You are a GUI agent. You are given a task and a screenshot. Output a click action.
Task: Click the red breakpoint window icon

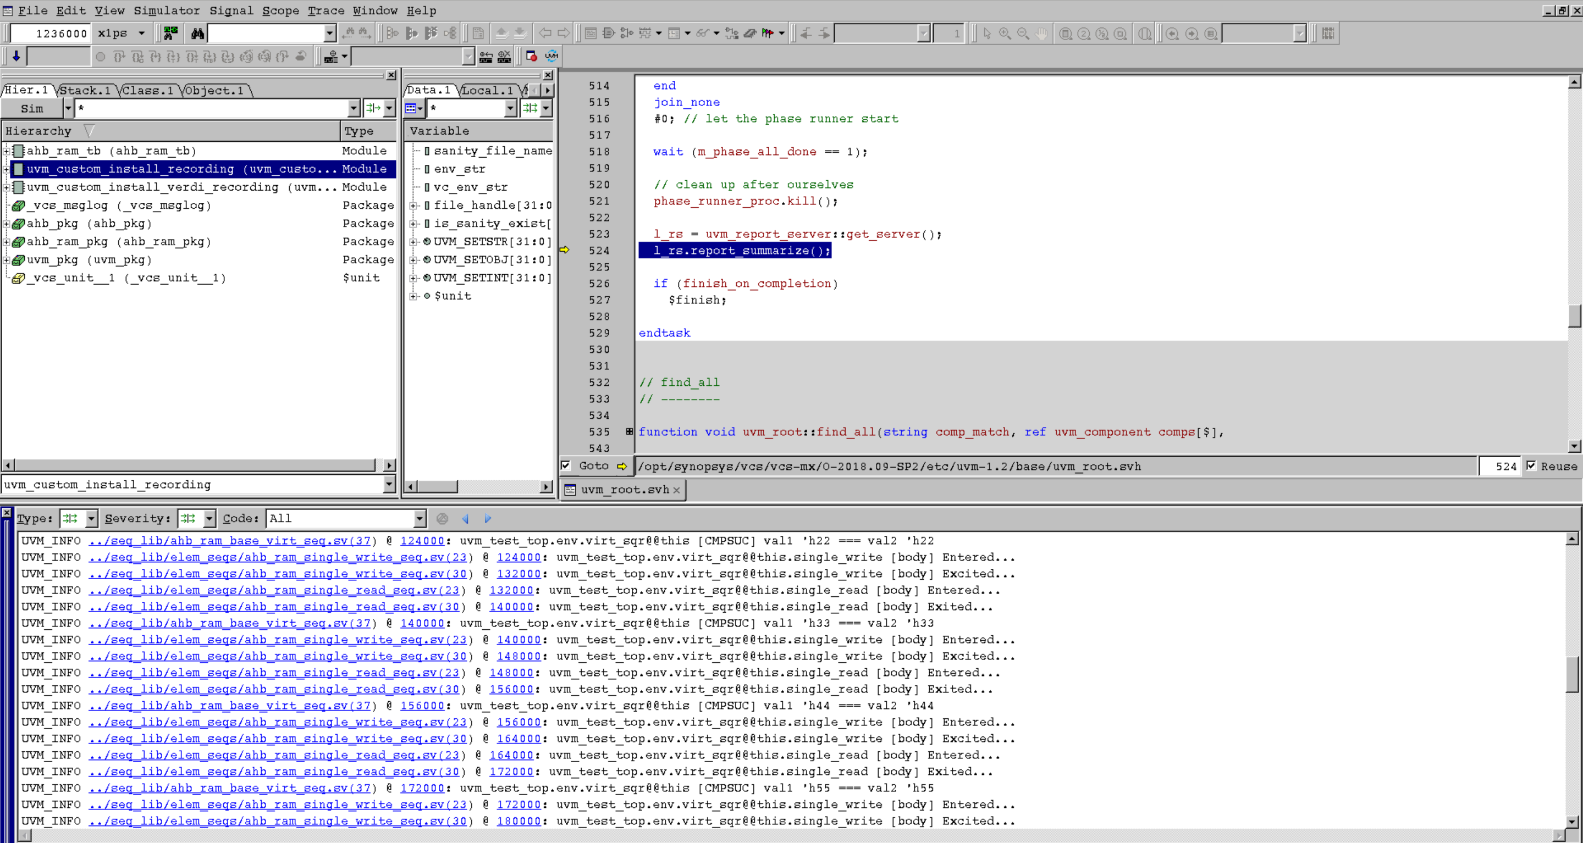(532, 57)
